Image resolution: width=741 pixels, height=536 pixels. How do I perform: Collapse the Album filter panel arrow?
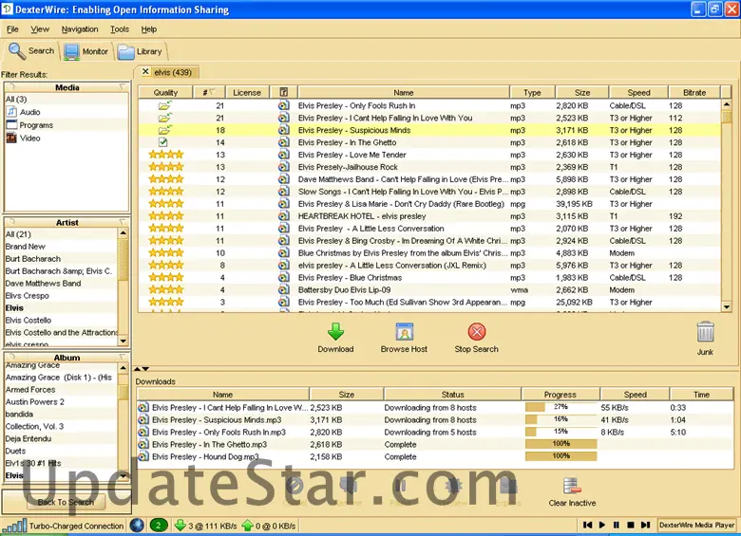[x=123, y=358]
